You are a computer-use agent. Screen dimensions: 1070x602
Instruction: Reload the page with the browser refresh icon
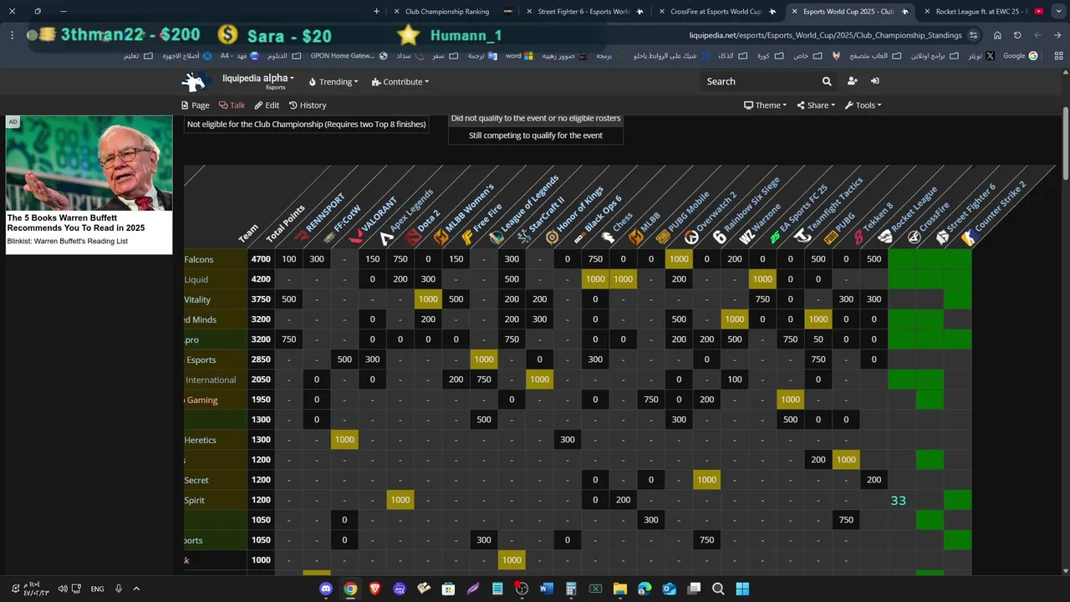tap(1017, 35)
